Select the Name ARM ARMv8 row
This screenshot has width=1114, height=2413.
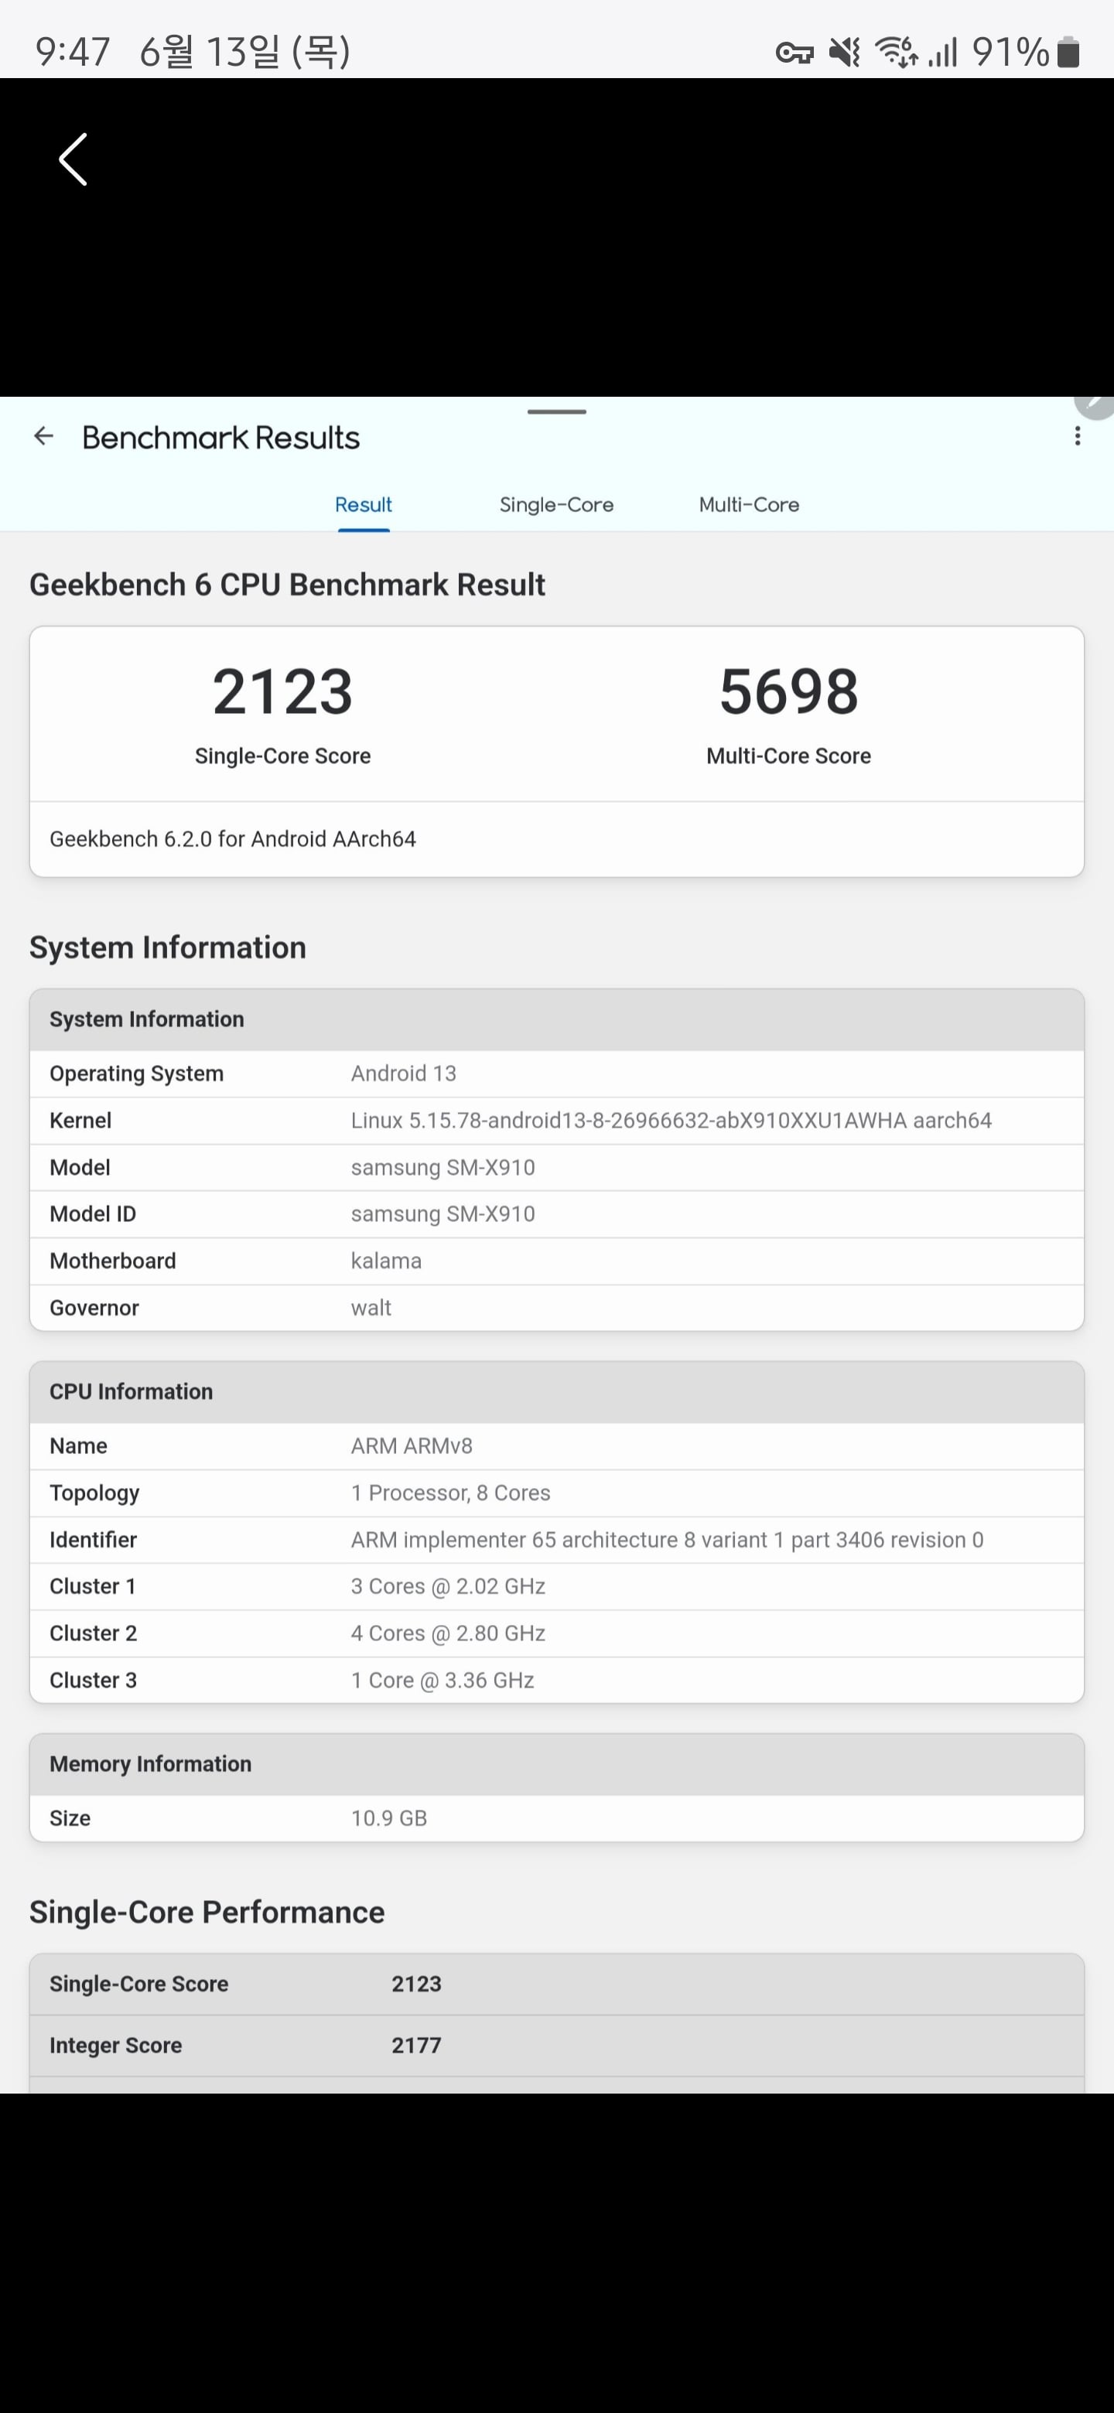556,1445
